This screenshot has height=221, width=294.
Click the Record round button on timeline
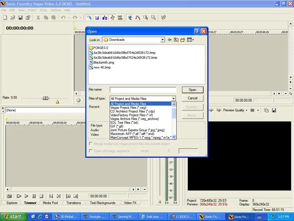coord(79,100)
